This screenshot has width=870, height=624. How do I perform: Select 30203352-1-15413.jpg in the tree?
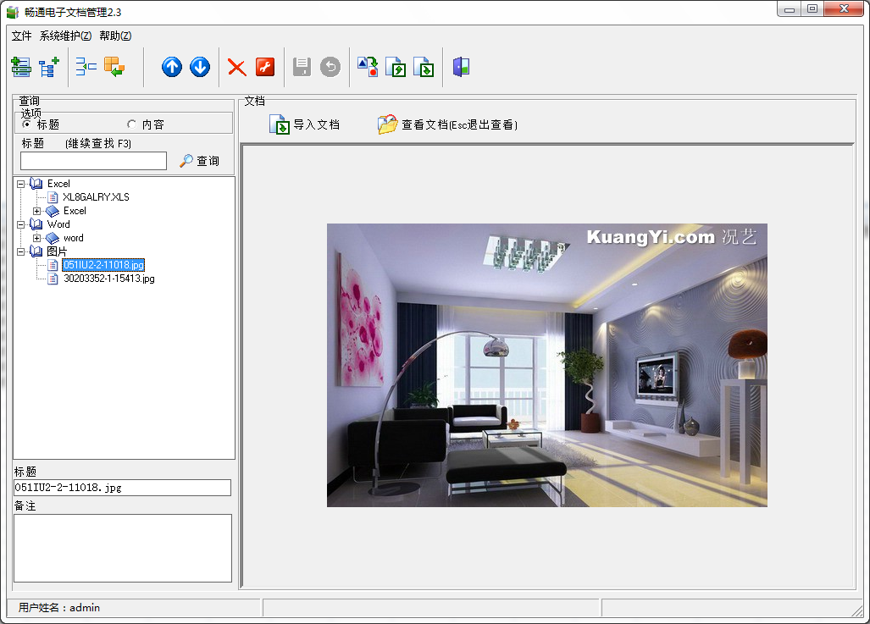pyautogui.click(x=109, y=279)
